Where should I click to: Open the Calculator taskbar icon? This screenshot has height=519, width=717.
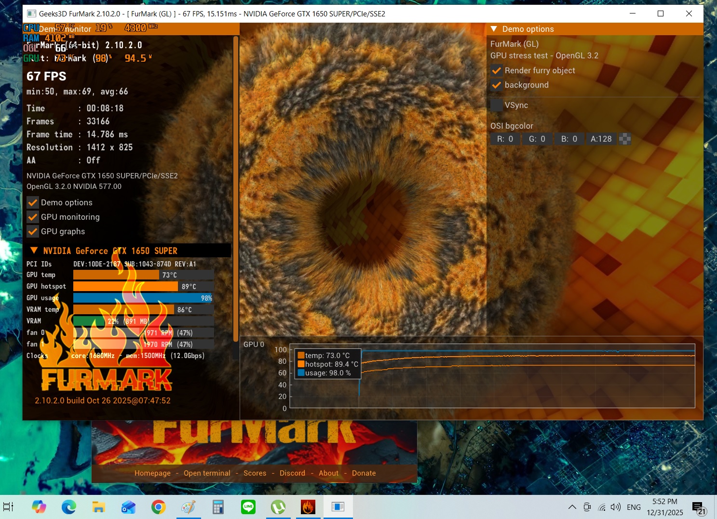tap(218, 507)
